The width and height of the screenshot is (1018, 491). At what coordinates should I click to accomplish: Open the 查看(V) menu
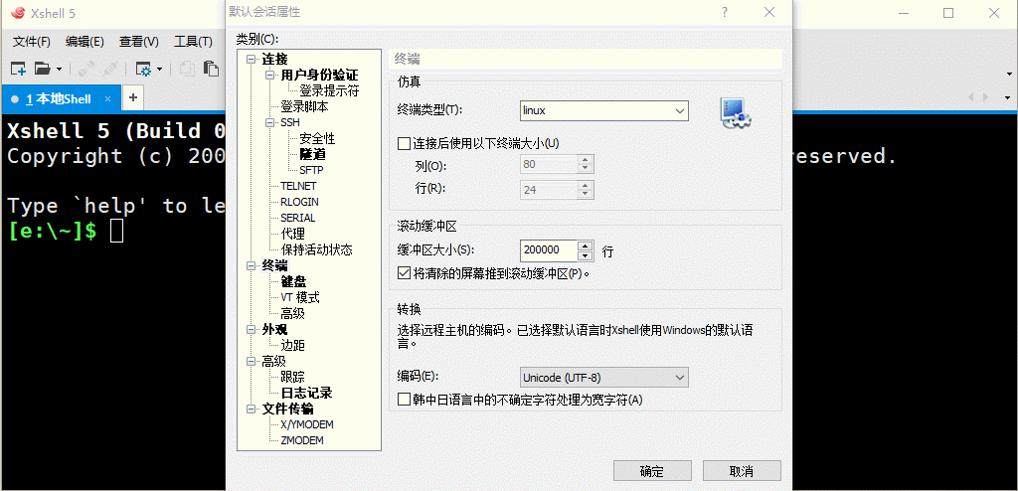tap(139, 42)
